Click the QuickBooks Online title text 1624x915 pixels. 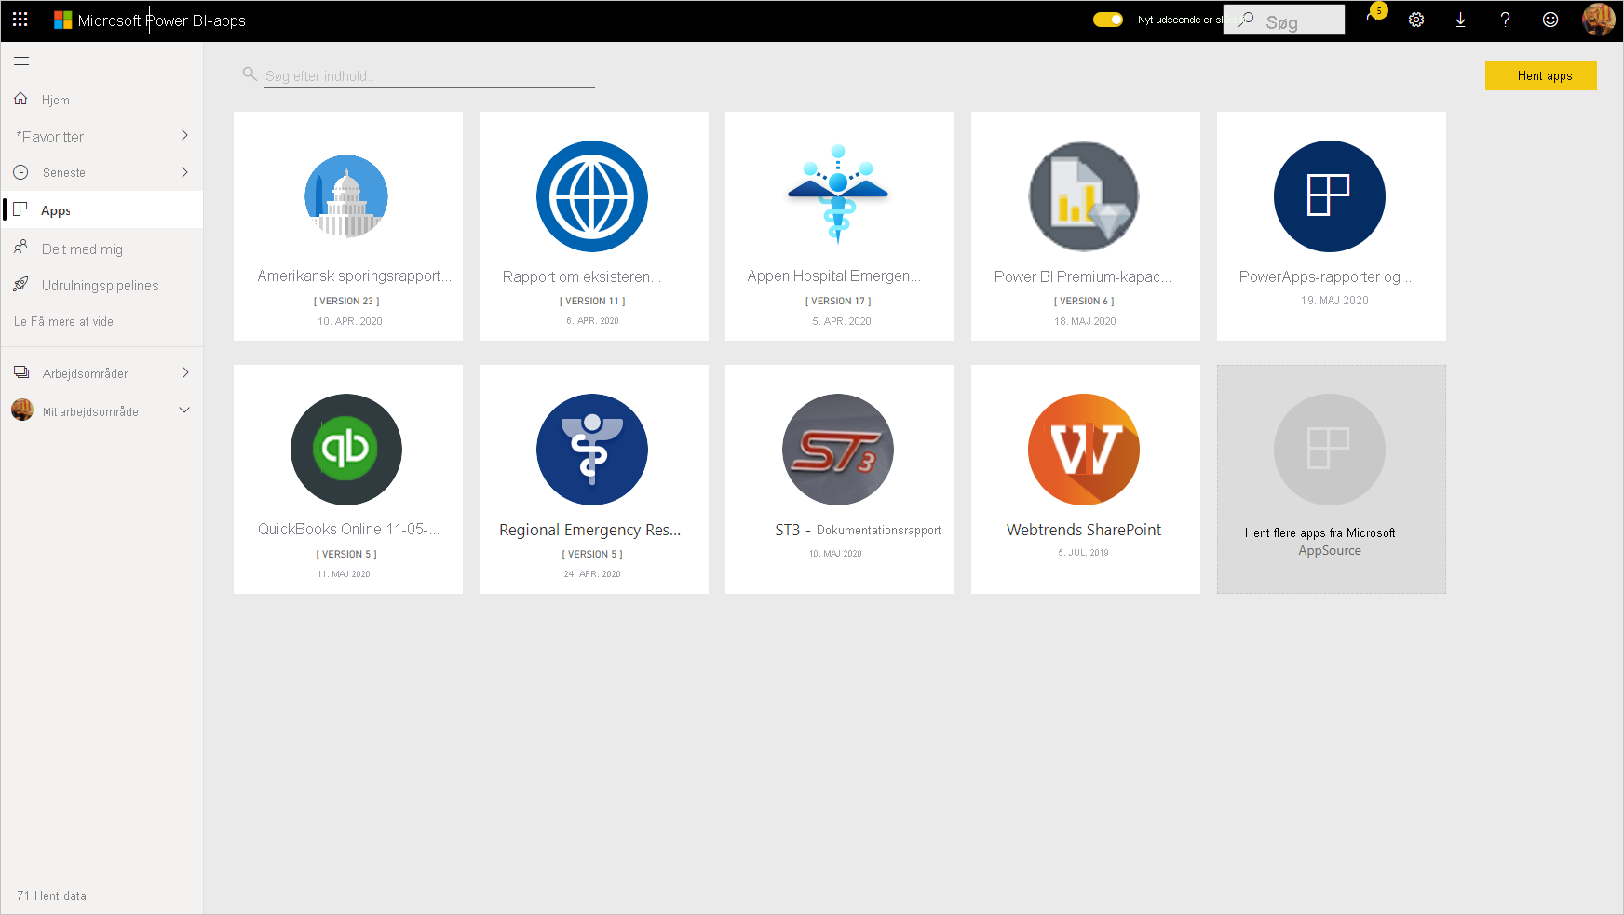349,529
